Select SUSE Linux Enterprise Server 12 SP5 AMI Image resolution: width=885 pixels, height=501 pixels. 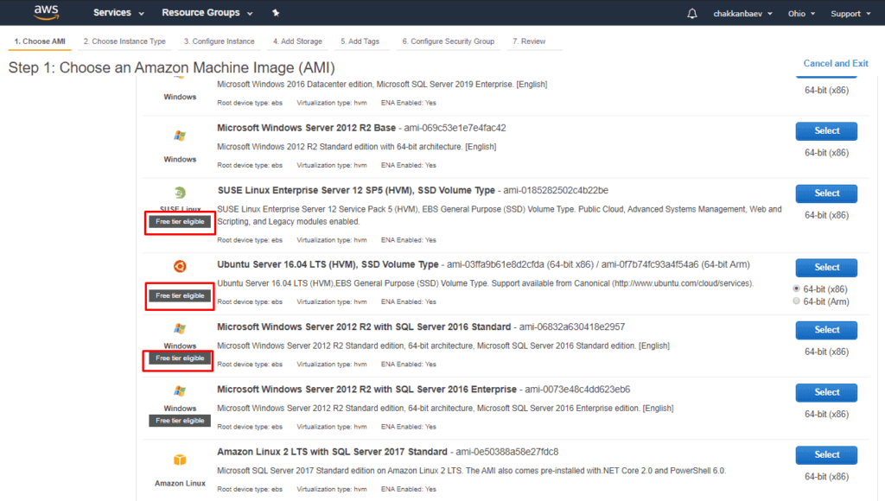coord(826,193)
